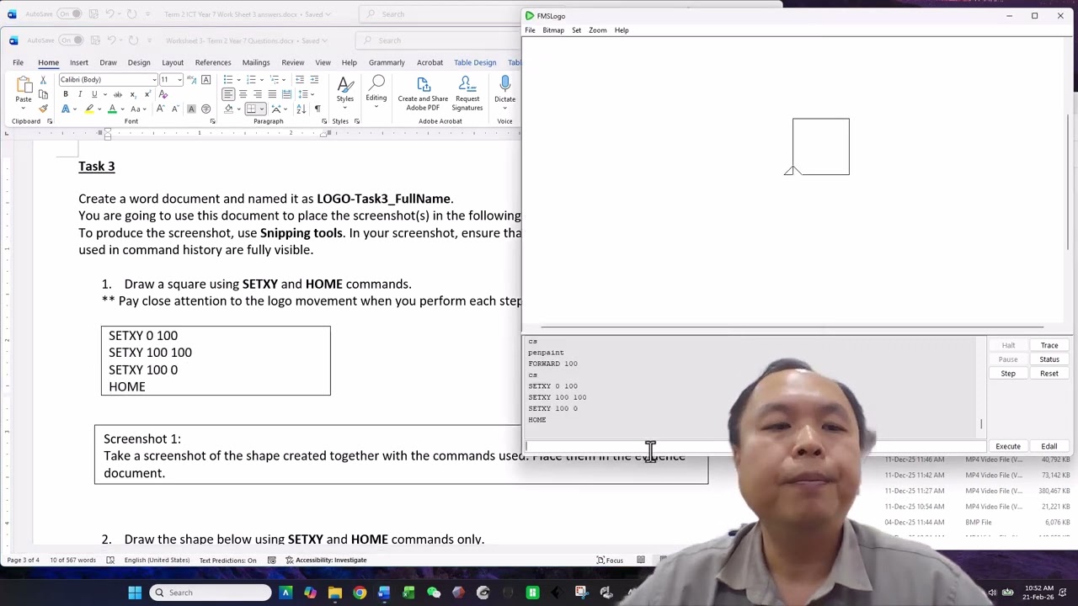This screenshot has width=1078, height=606.
Task: Click the Sort A-Z icon
Action: (302, 109)
